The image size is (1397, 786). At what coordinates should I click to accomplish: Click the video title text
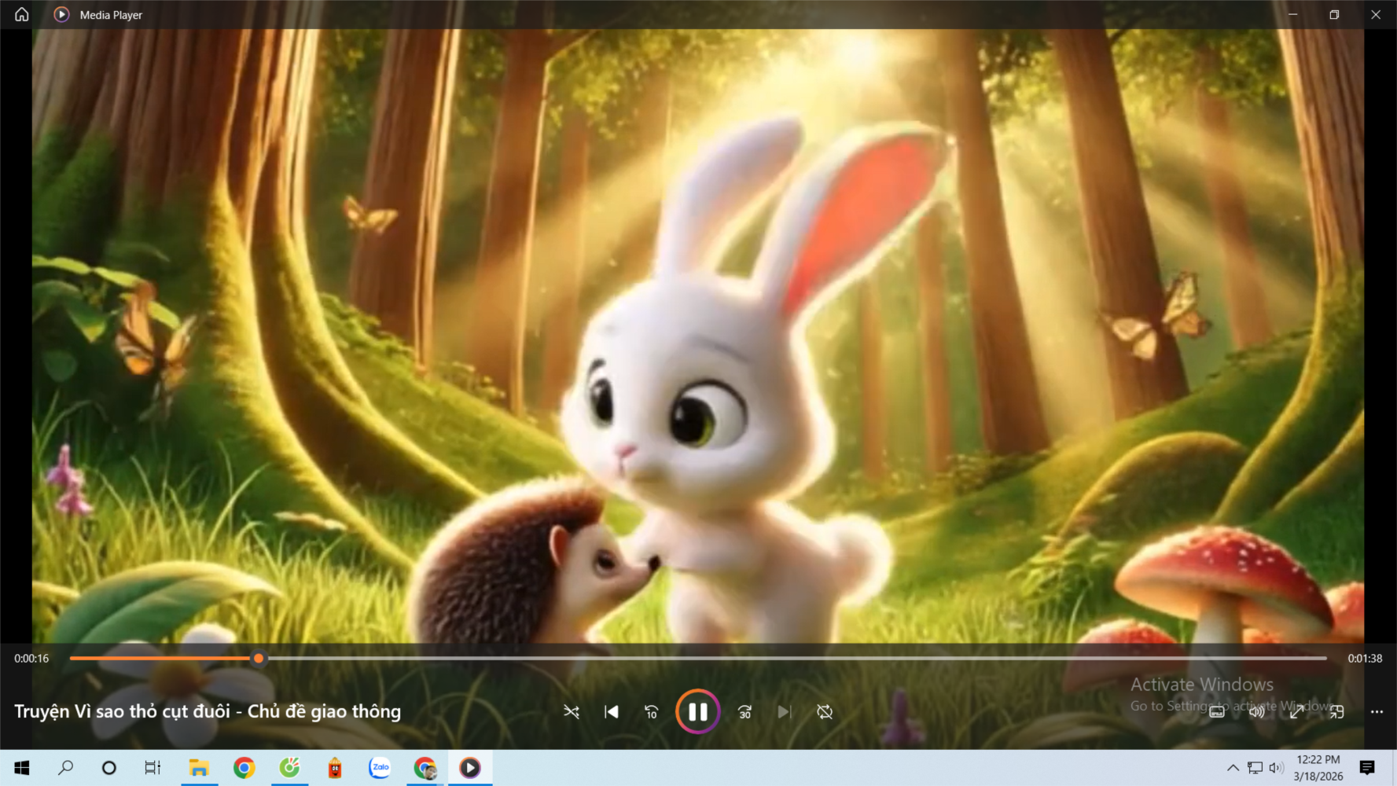click(x=208, y=711)
